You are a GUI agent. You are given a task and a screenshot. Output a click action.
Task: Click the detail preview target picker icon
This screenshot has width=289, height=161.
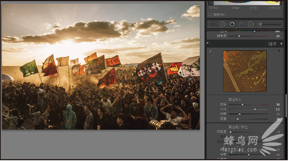[x=211, y=52]
